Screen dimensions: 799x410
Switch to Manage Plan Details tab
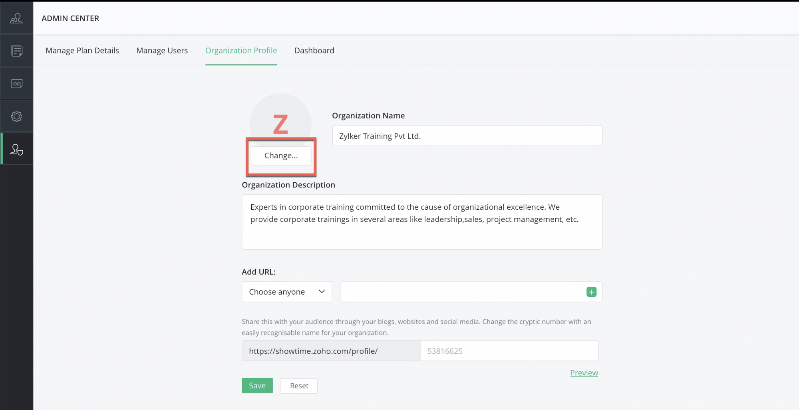click(82, 51)
